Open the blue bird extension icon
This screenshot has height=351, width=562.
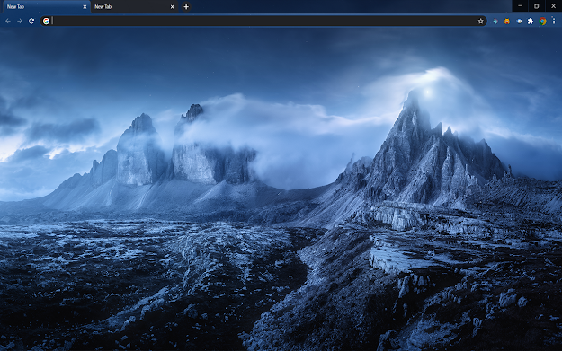point(519,22)
